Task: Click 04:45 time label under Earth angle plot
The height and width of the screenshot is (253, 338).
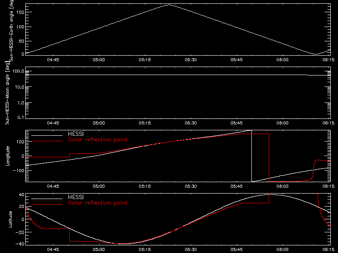Action: tap(53, 59)
